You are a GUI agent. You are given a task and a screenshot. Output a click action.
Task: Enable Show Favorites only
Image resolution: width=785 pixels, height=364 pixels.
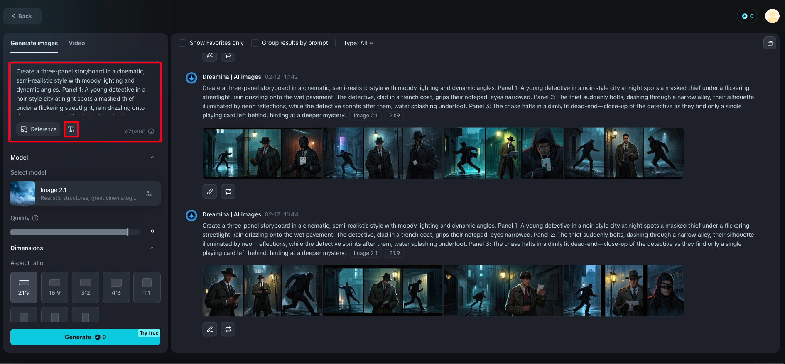pyautogui.click(x=182, y=43)
